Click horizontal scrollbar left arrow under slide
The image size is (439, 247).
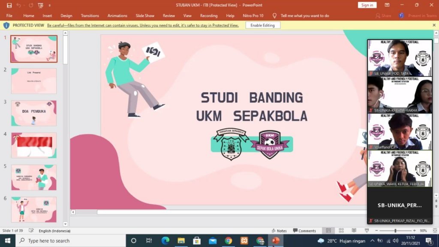(73, 212)
